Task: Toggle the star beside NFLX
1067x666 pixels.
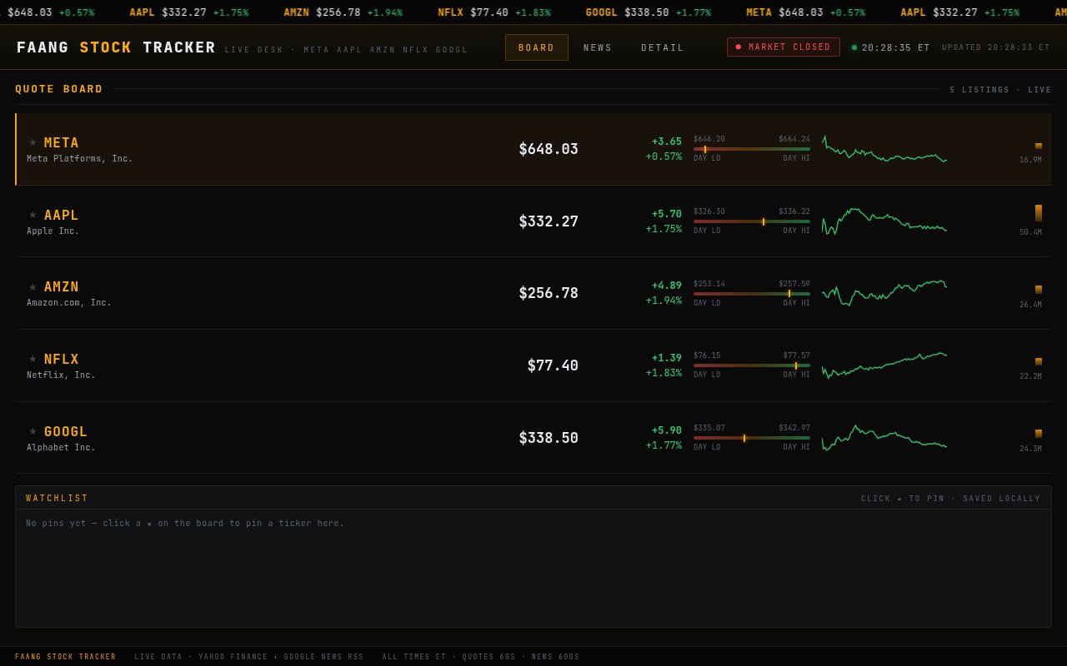Action: pos(33,358)
